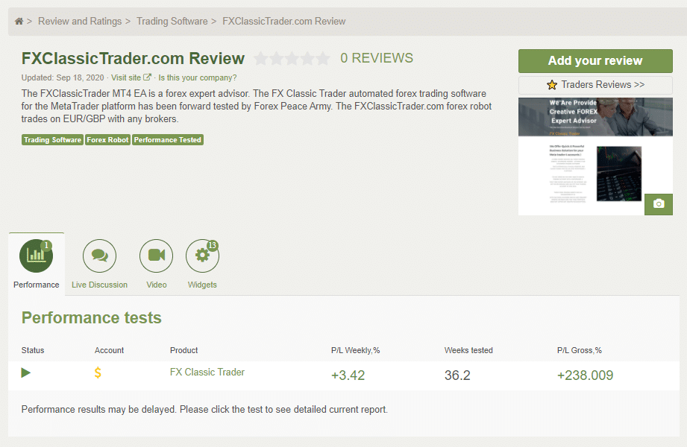Click the home icon in breadcrumb
This screenshot has height=447, width=687.
(x=19, y=22)
